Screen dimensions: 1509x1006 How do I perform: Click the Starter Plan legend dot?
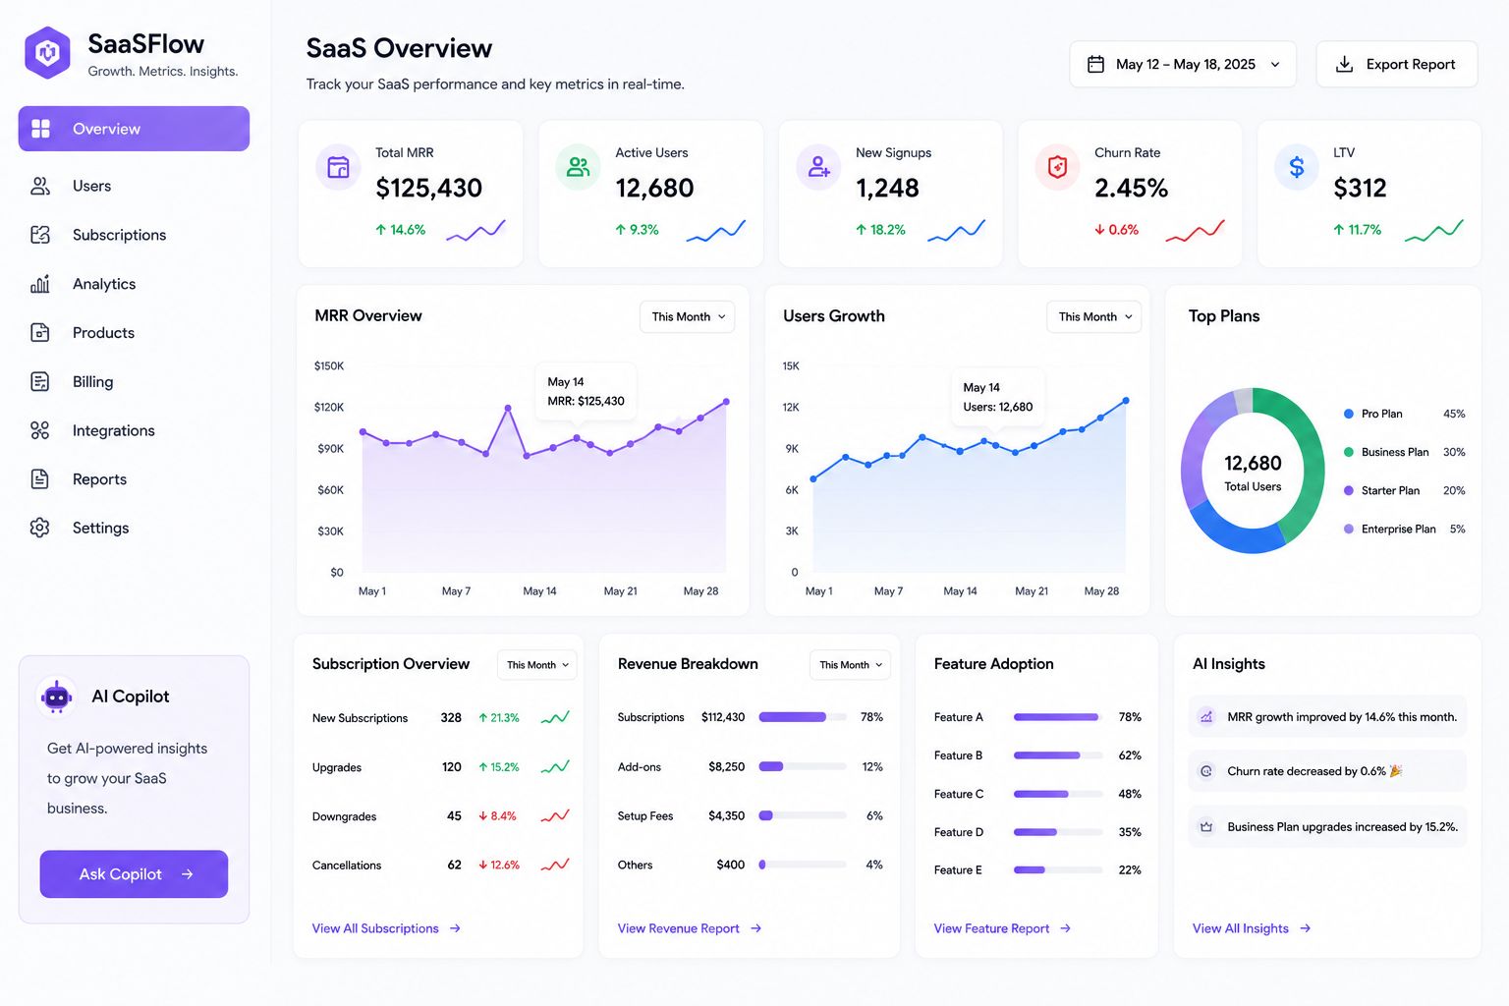click(x=1349, y=490)
